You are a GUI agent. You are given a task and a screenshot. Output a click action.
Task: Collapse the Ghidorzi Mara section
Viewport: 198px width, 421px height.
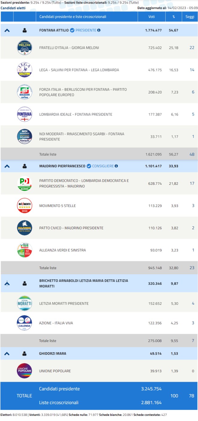click(7, 353)
